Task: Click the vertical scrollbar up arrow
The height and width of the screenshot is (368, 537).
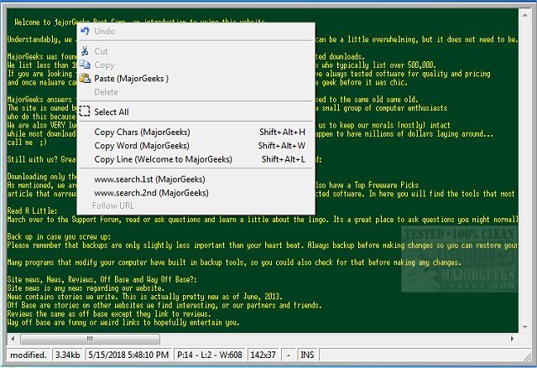Action: click(525, 15)
